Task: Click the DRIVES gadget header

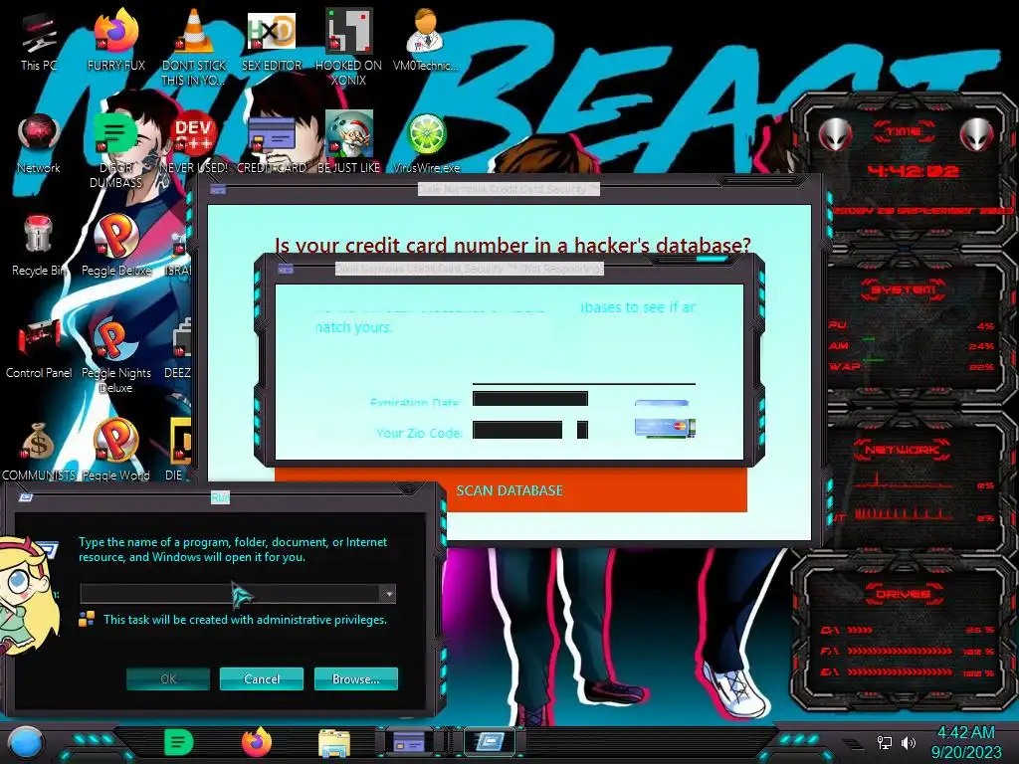Action: point(903,594)
